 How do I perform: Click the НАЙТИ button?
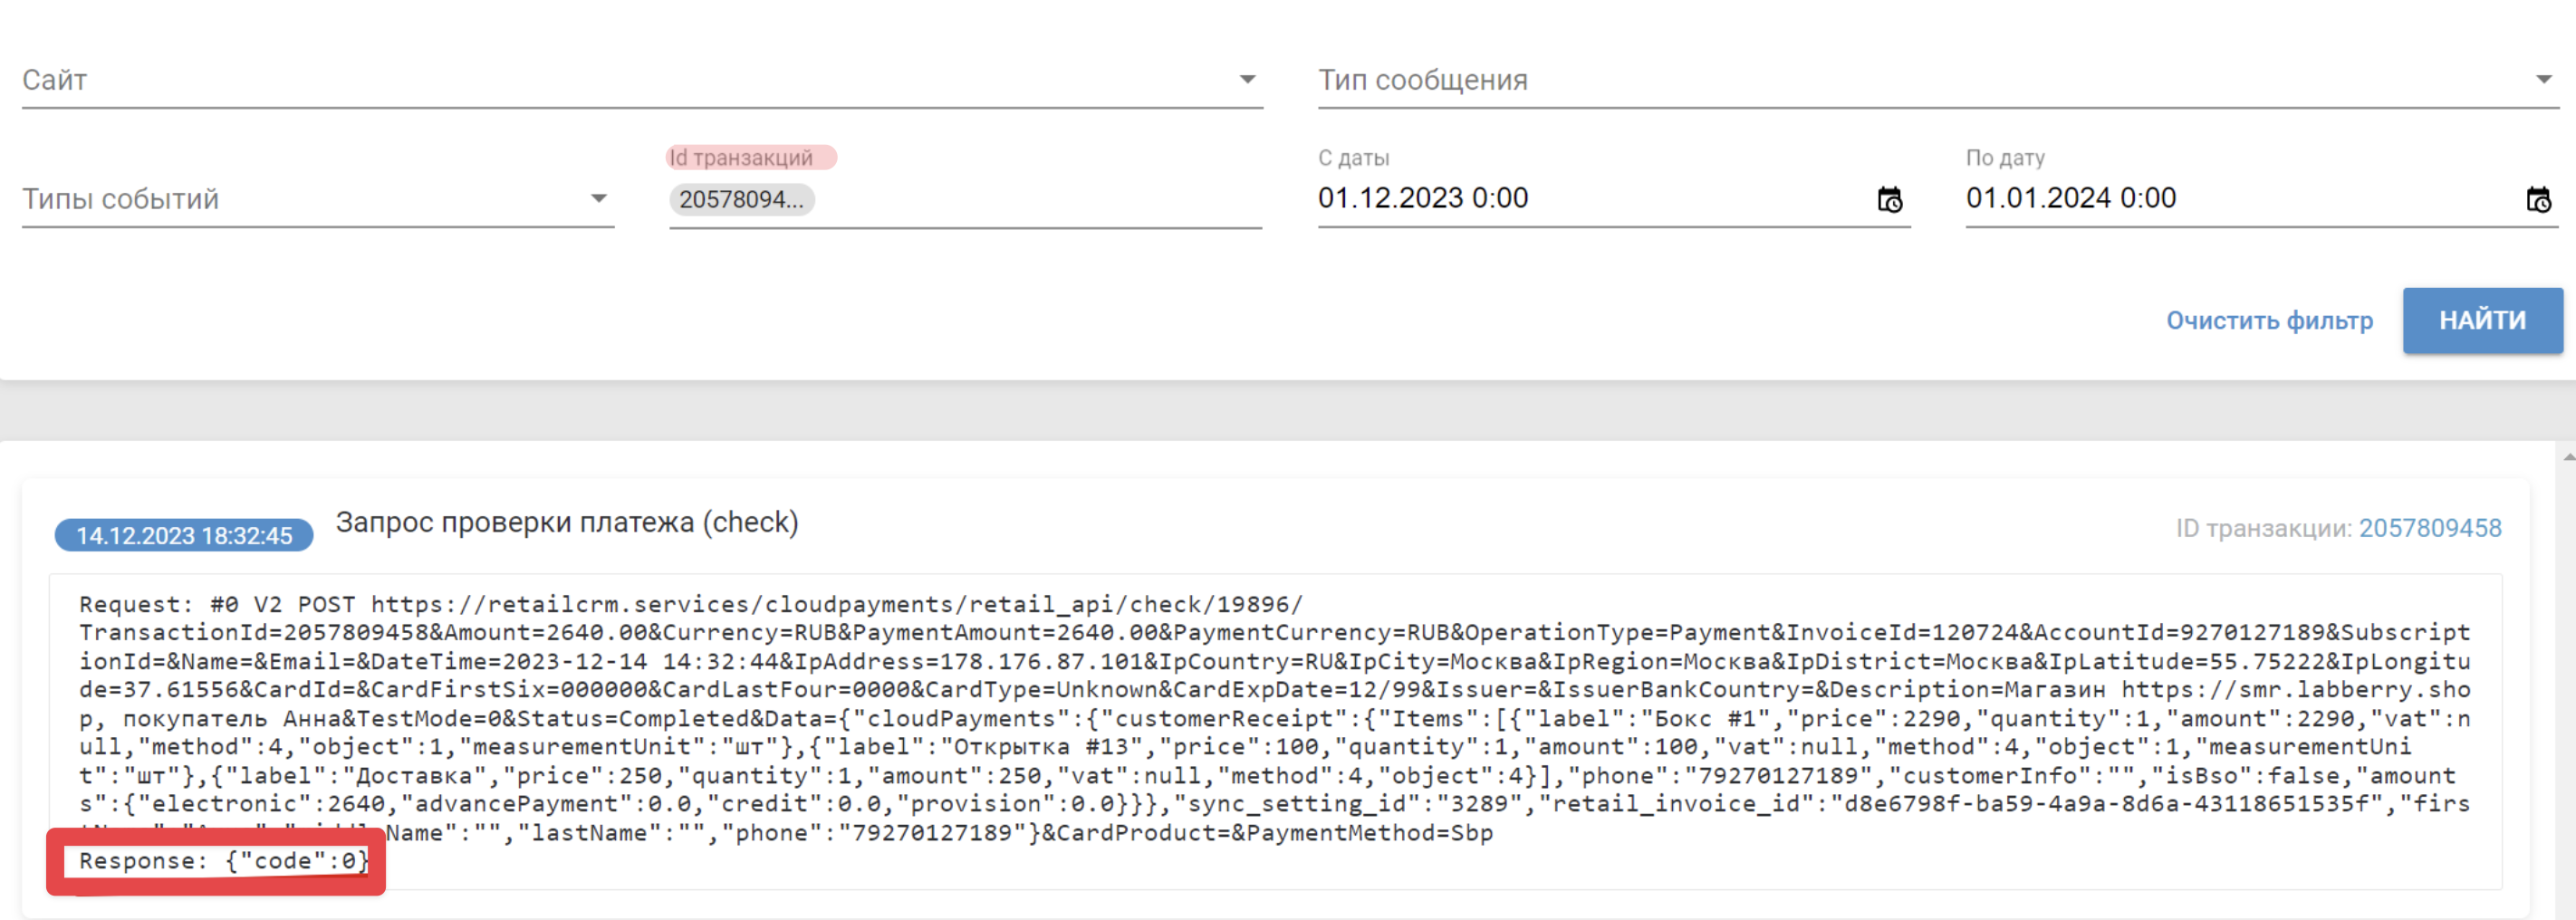coord(2482,320)
